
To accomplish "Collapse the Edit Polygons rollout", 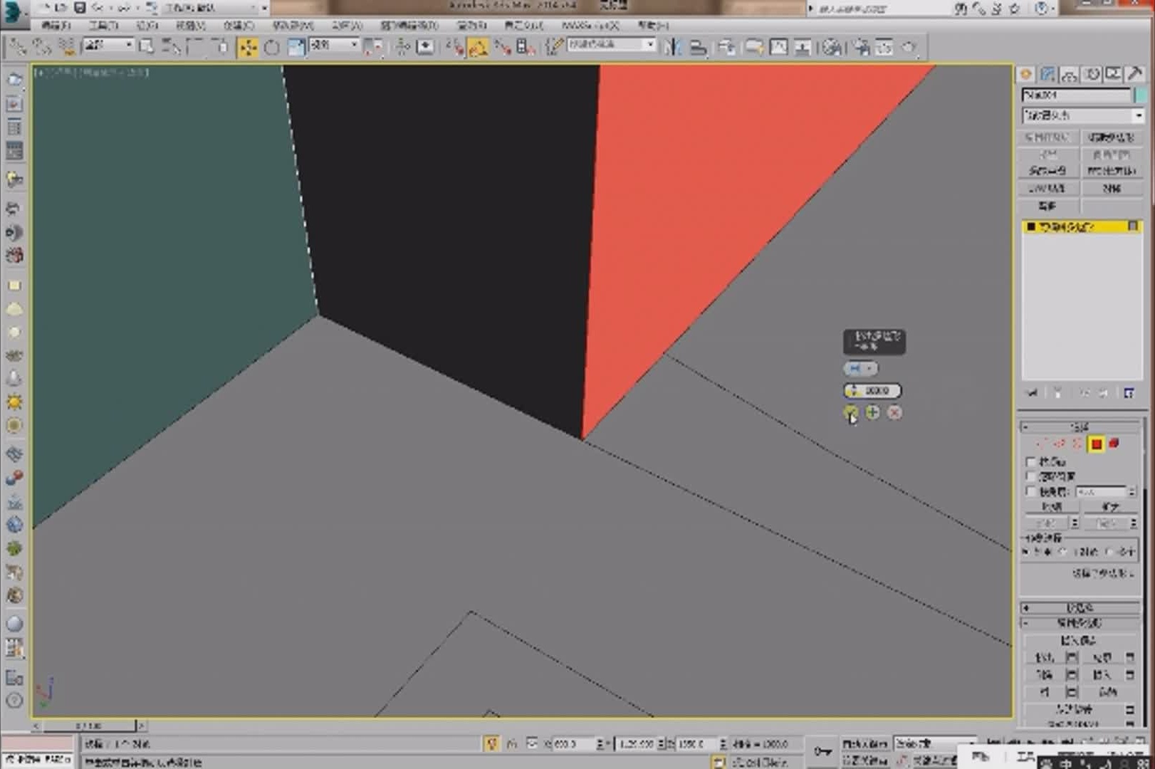I will [x=1080, y=623].
